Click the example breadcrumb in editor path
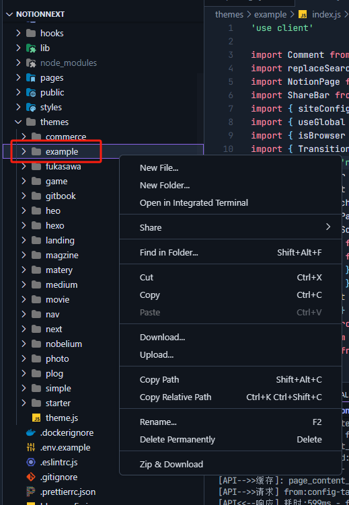 pos(270,15)
